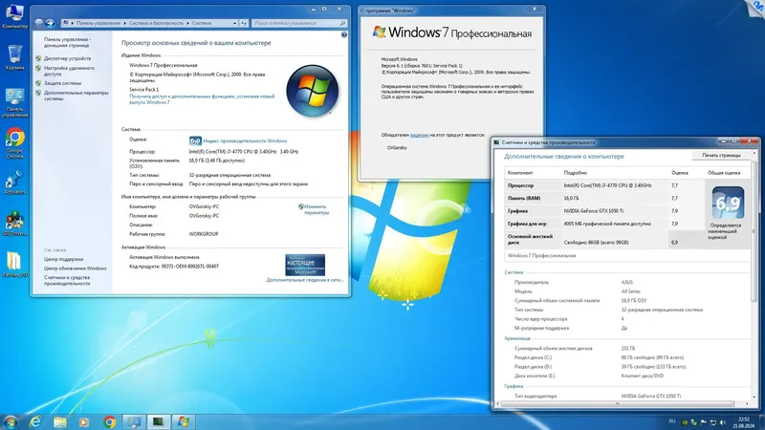Open Панель управления desktop icon
This screenshot has height=430, width=765.
click(x=14, y=103)
